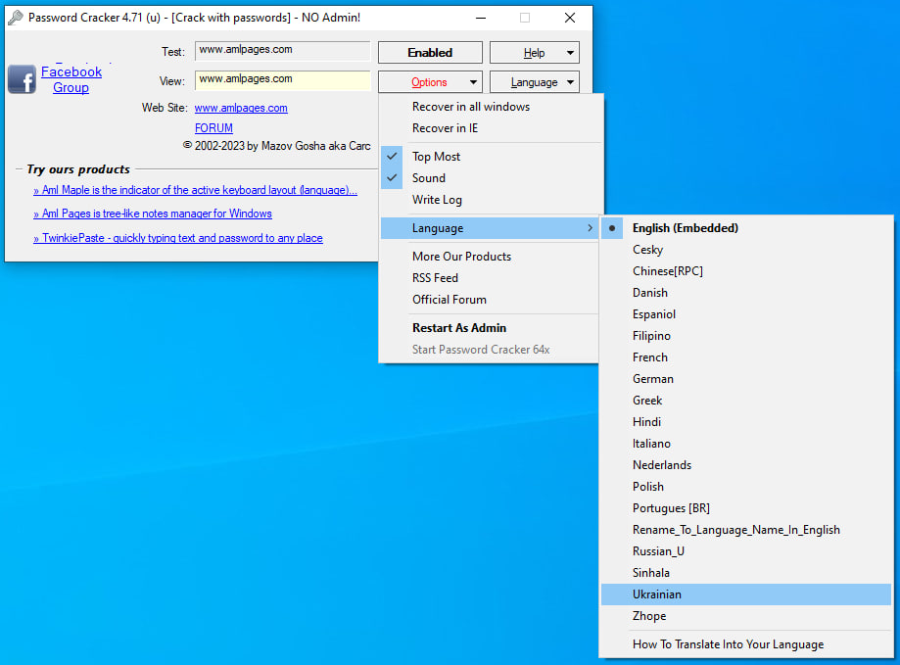900x665 pixels.
Task: Click the Facebook logo icon
Action: (x=22, y=79)
